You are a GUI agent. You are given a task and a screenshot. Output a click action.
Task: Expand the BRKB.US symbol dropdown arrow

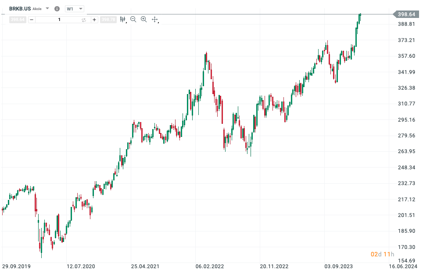[47, 8]
